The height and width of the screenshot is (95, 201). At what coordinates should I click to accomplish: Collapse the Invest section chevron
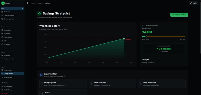23,52
